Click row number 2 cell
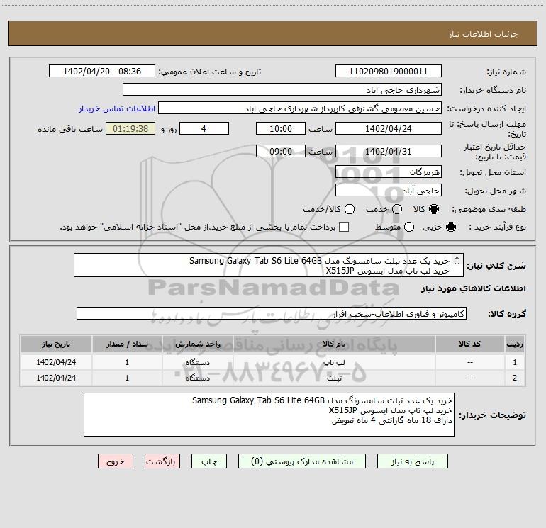This screenshot has height=528, width=546. 515,378
